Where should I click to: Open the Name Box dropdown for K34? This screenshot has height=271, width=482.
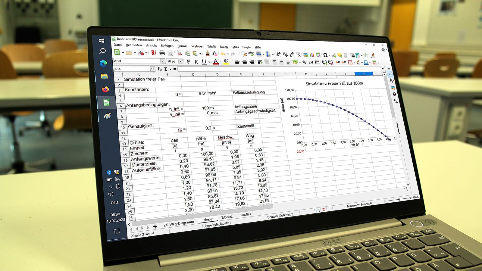[152, 69]
